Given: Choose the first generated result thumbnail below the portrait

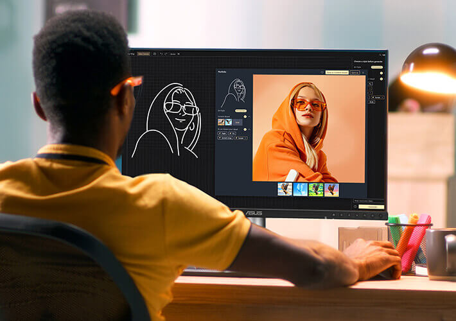Looking at the screenshot, I should point(285,189).
